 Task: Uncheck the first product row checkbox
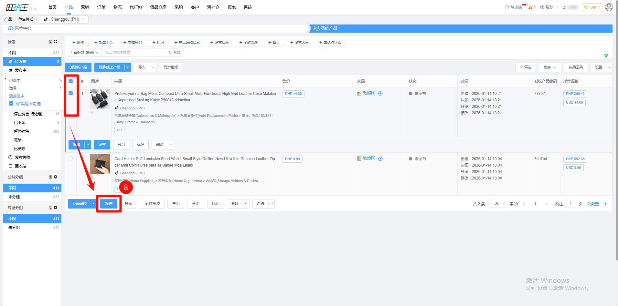pyautogui.click(x=70, y=93)
